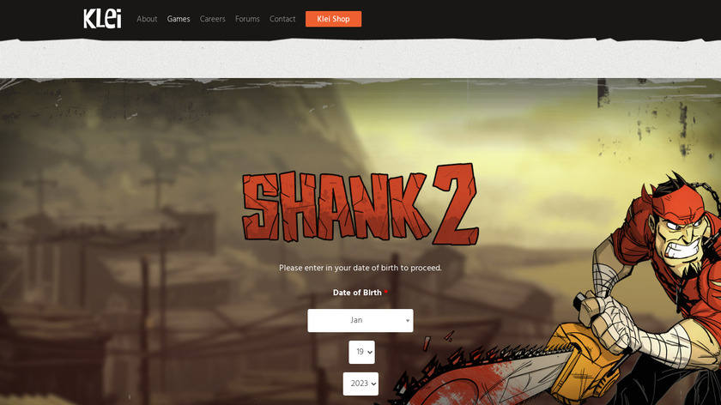Click the Shank character artwork with chainsaw
The width and height of the screenshot is (721, 405).
(x=644, y=290)
